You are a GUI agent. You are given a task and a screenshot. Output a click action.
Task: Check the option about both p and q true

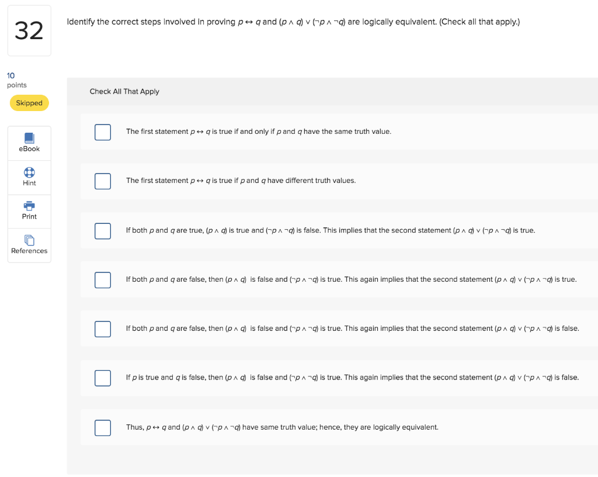[102, 231]
